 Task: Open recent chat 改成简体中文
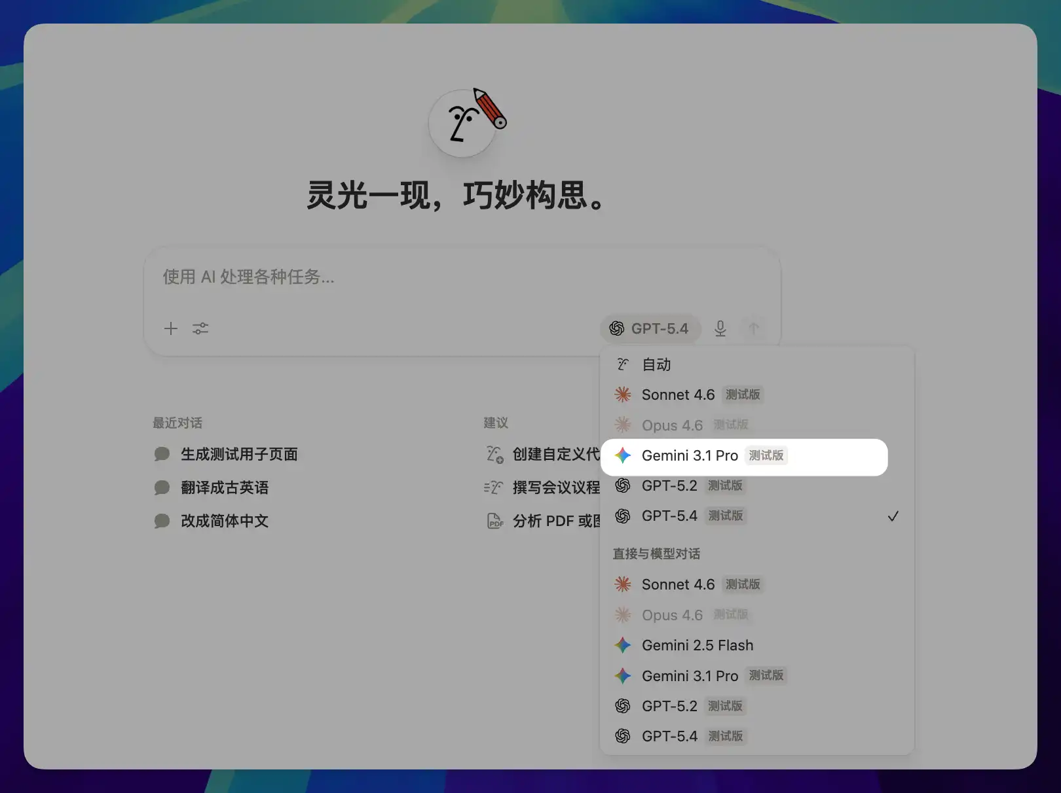pos(224,521)
